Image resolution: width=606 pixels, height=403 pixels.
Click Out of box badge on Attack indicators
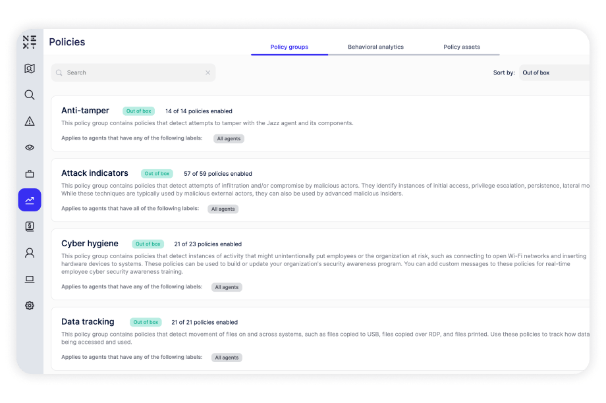coord(157,173)
